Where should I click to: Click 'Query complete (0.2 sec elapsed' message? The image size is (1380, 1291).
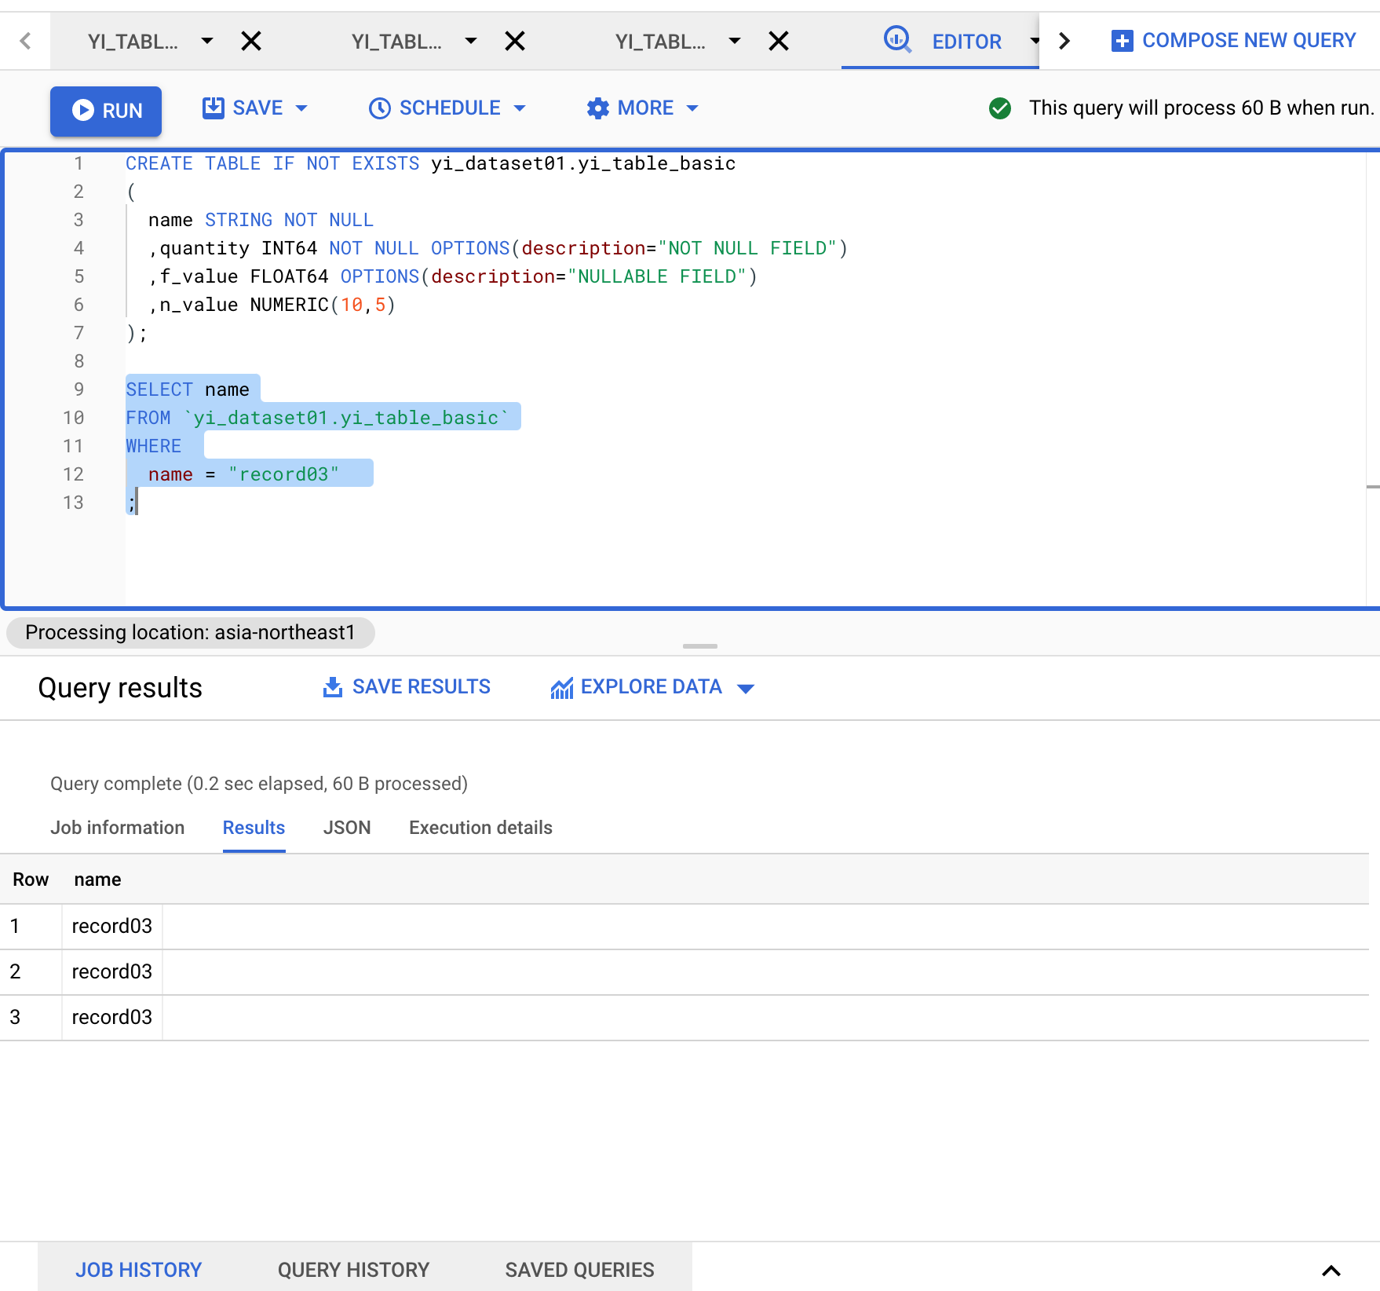tap(259, 784)
